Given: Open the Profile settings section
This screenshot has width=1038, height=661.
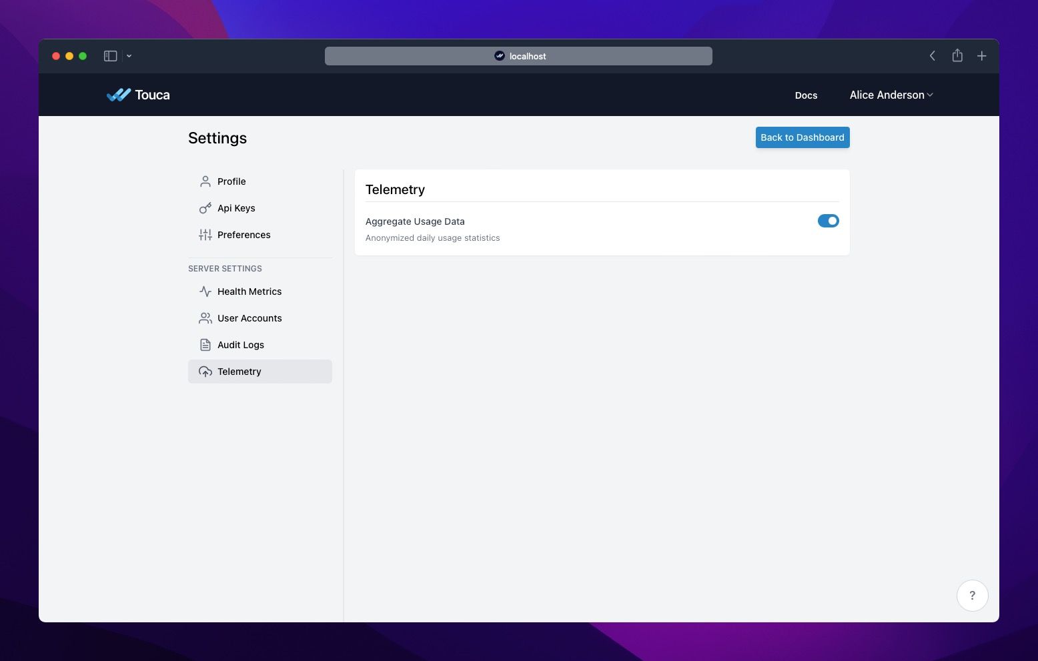Looking at the screenshot, I should (x=260, y=181).
